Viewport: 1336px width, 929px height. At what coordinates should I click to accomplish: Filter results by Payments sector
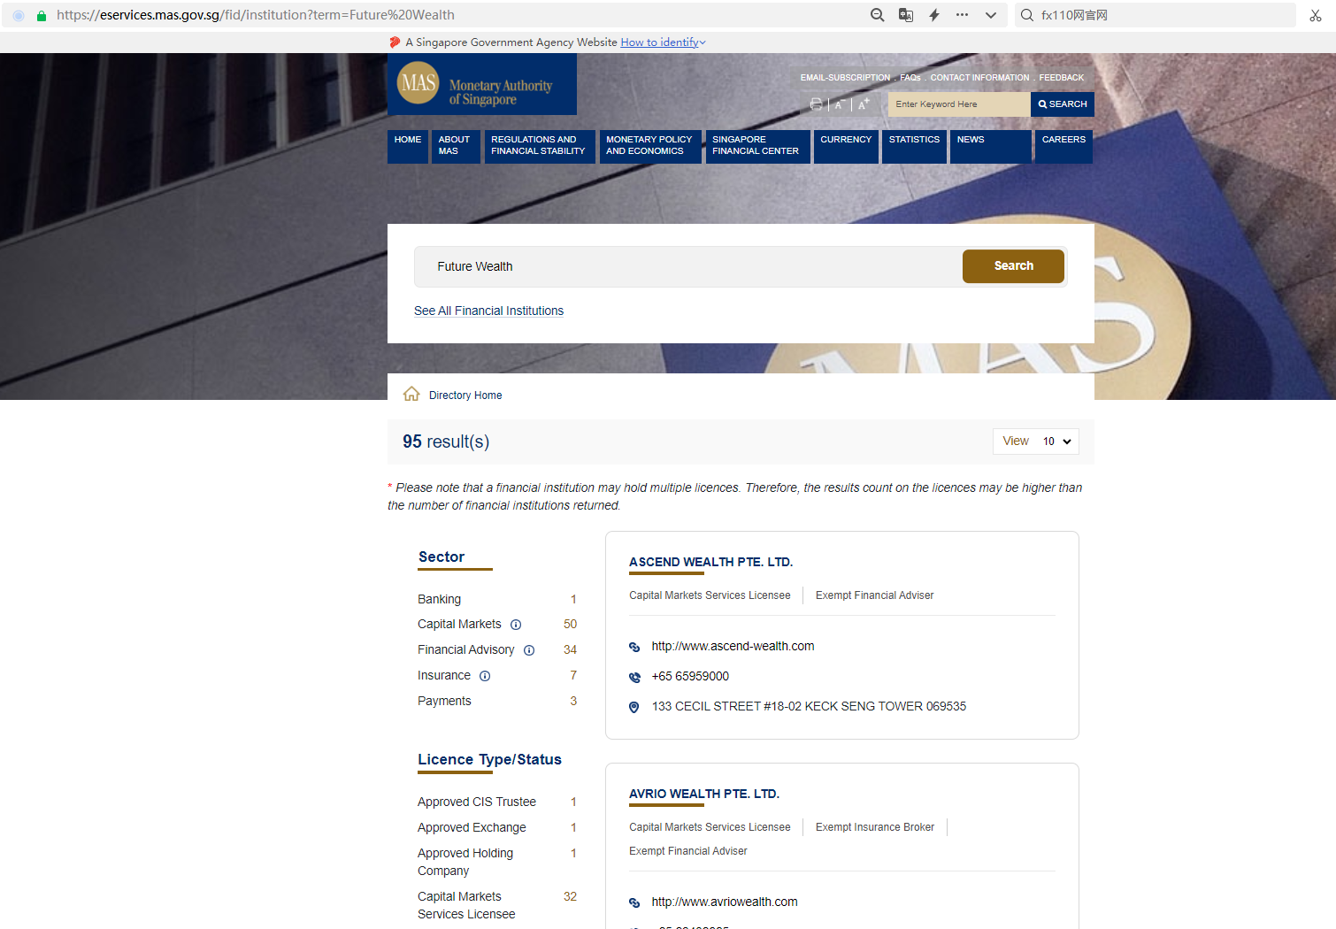[x=444, y=702]
